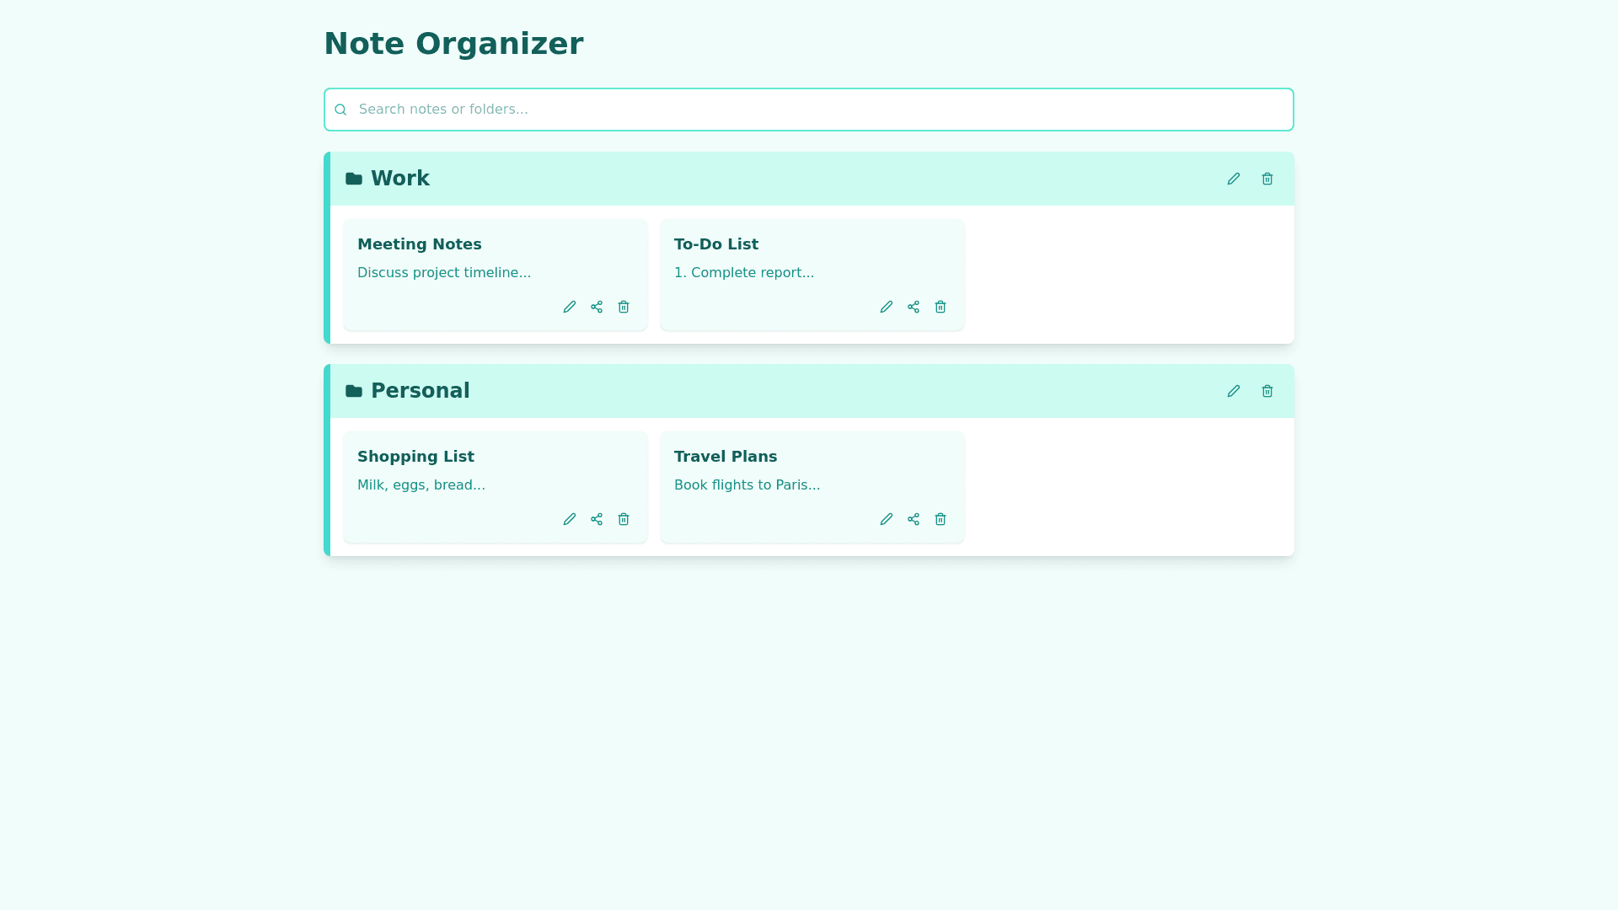The image size is (1618, 910).
Task: Edit the Meeting Notes note
Action: coord(570,307)
